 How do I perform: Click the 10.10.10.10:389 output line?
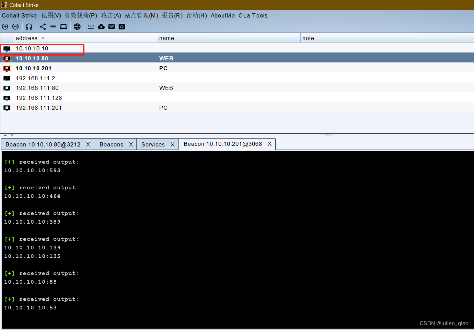(x=32, y=222)
